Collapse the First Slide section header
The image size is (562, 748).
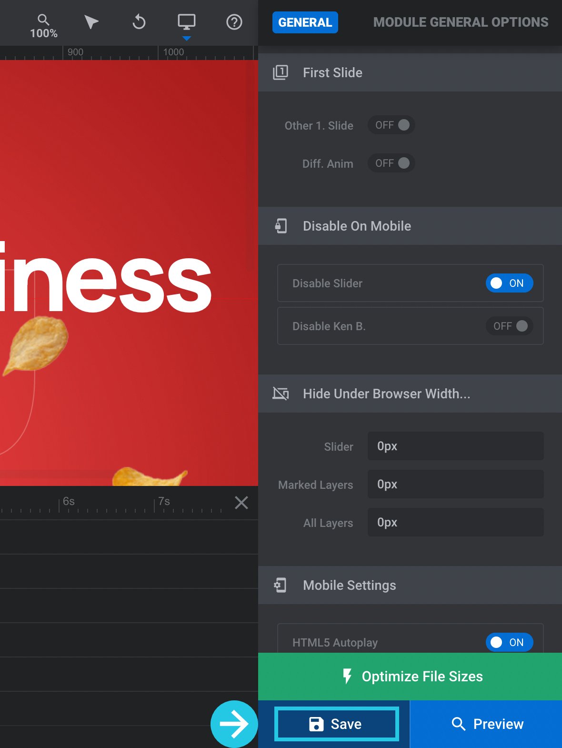[x=410, y=72]
